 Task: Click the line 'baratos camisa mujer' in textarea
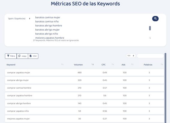(48, 17)
